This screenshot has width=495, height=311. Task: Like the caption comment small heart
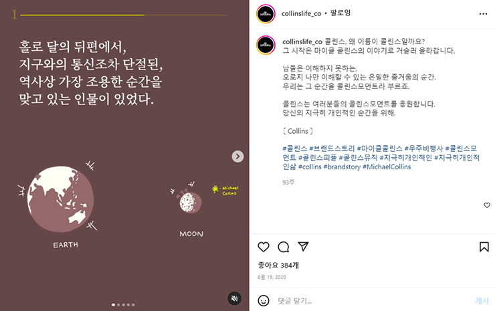487,205
